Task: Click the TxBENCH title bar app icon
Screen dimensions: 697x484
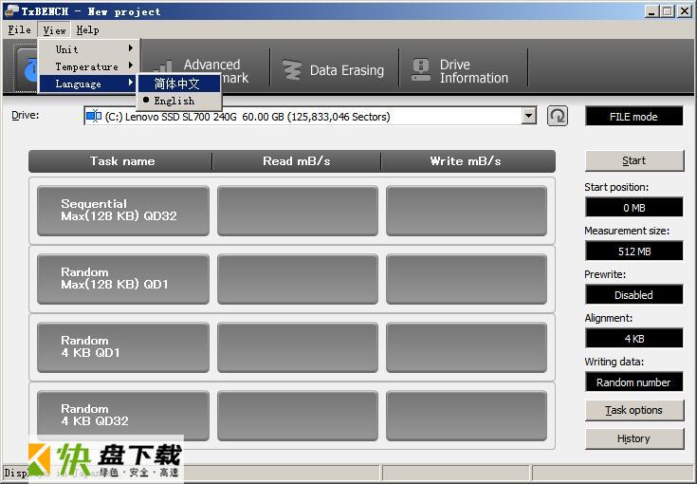Action: coord(10,10)
